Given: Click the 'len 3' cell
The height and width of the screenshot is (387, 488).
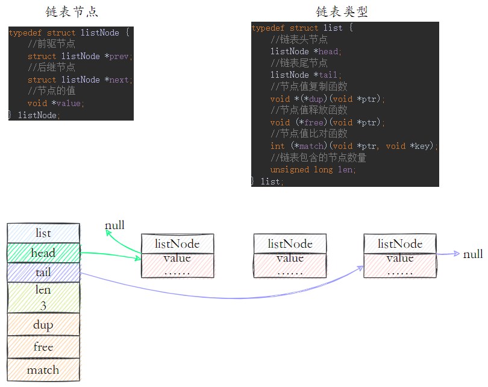Looking at the screenshot, I should 43,298.
